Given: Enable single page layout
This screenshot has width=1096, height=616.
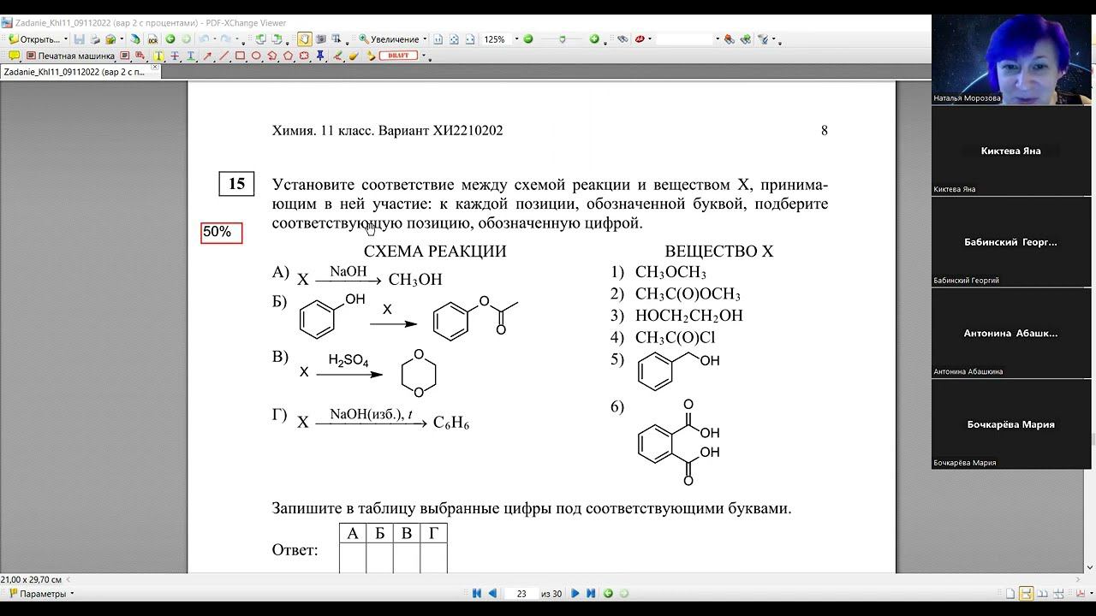Looking at the screenshot, I should tap(1010, 594).
